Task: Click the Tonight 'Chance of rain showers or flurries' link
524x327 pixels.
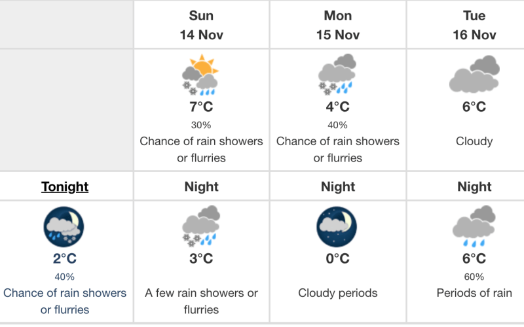Action: coord(65,301)
